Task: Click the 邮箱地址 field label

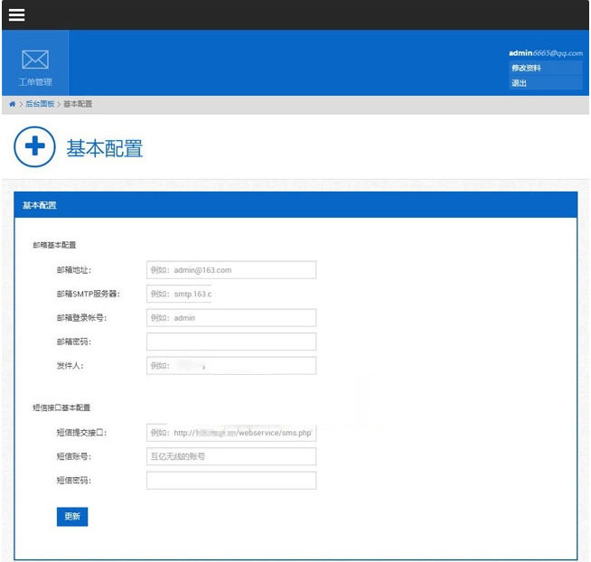Action: point(74,270)
